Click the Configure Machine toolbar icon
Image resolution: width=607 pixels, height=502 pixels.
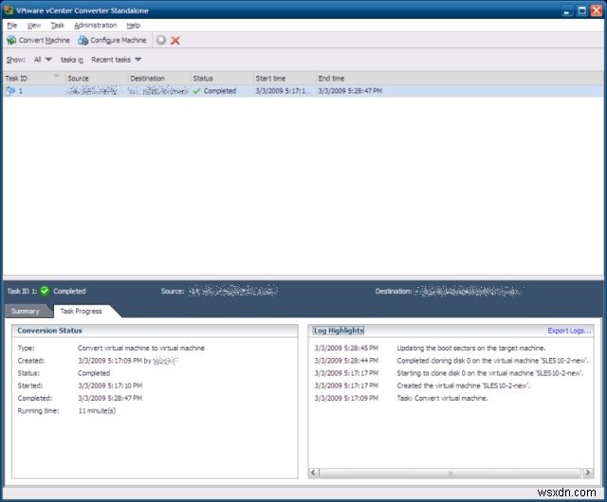(83, 40)
